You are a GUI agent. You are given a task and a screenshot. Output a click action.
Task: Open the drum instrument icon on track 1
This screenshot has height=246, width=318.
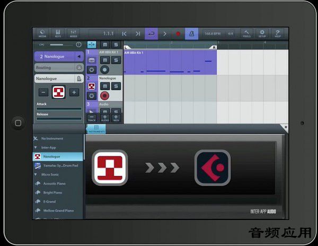tap(92, 60)
